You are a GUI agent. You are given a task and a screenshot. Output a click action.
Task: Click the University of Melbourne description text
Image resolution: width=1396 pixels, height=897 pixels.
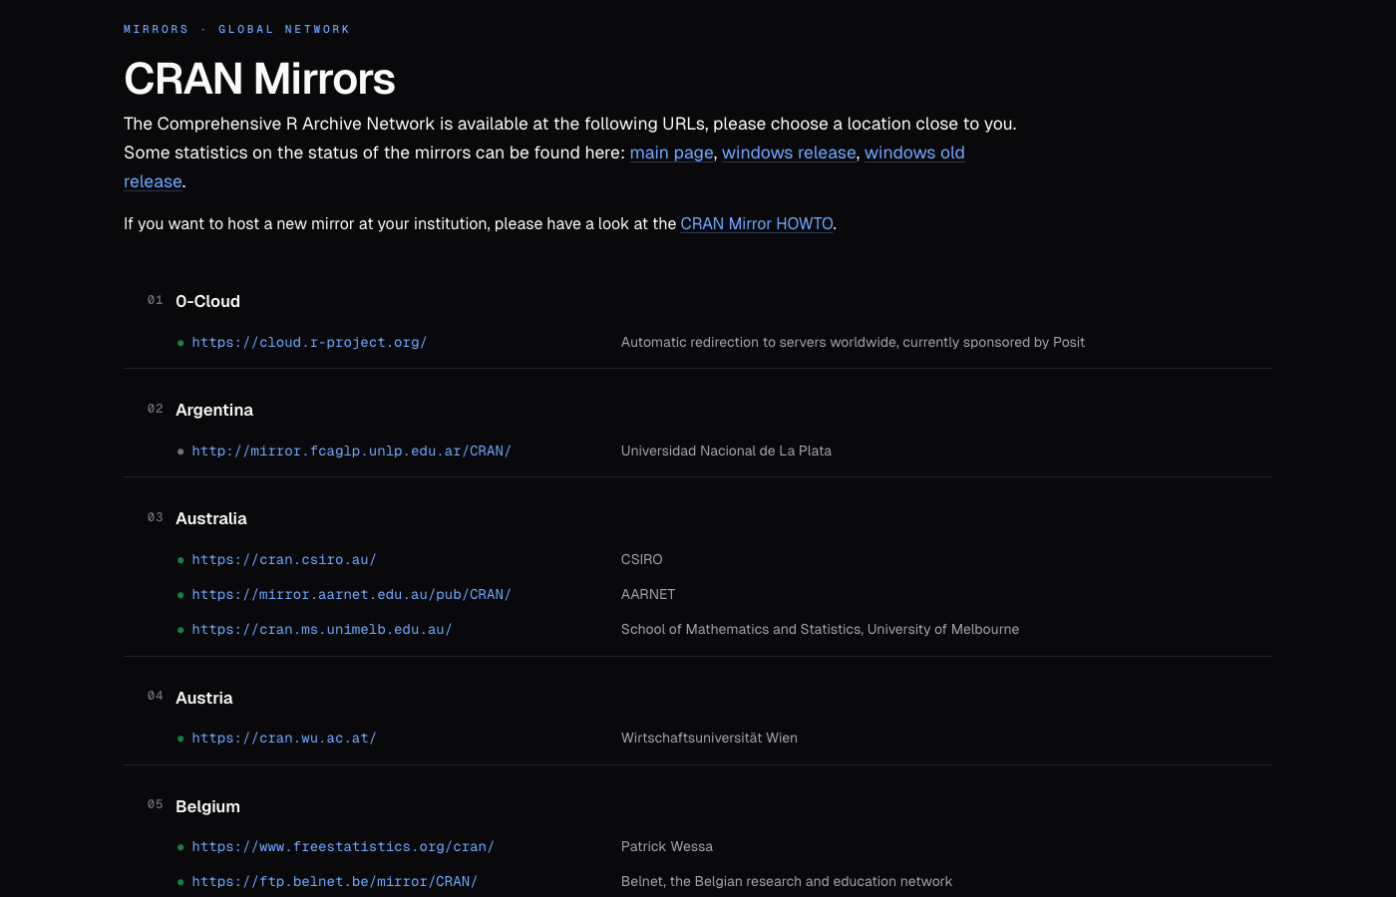(820, 629)
